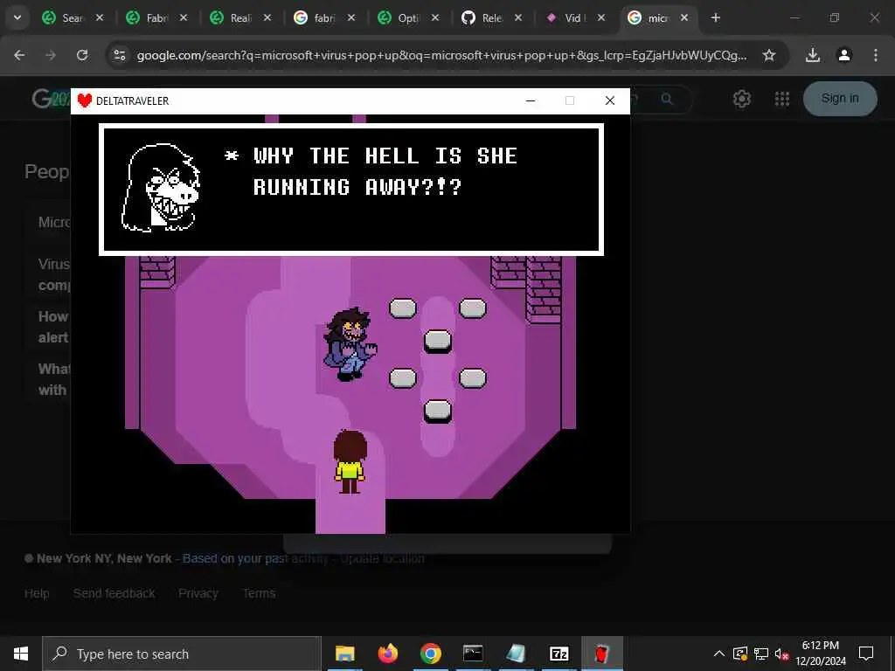Click the Google Sign in button
This screenshot has height=671, width=895.
click(x=840, y=98)
